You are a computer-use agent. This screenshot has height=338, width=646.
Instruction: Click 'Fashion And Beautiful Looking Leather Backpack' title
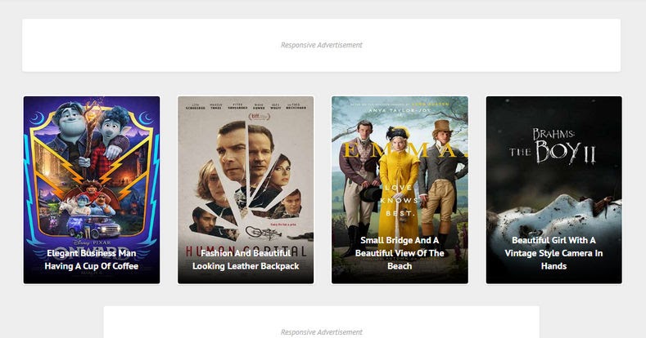tap(246, 260)
